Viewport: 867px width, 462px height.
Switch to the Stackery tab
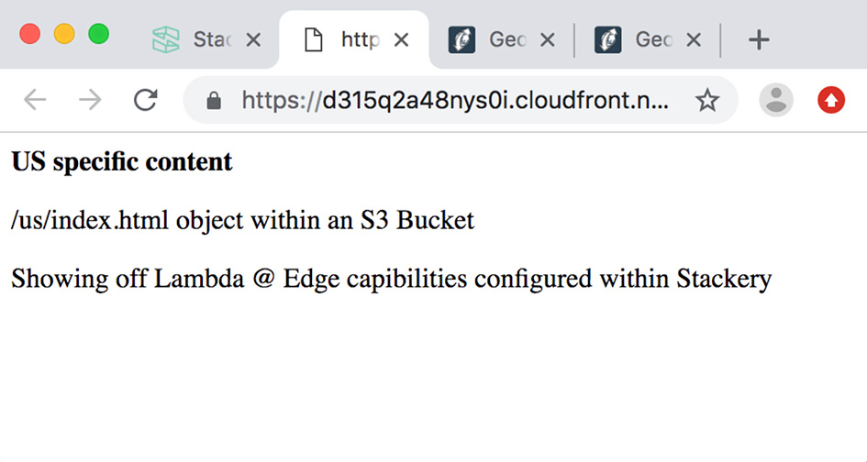[193, 39]
